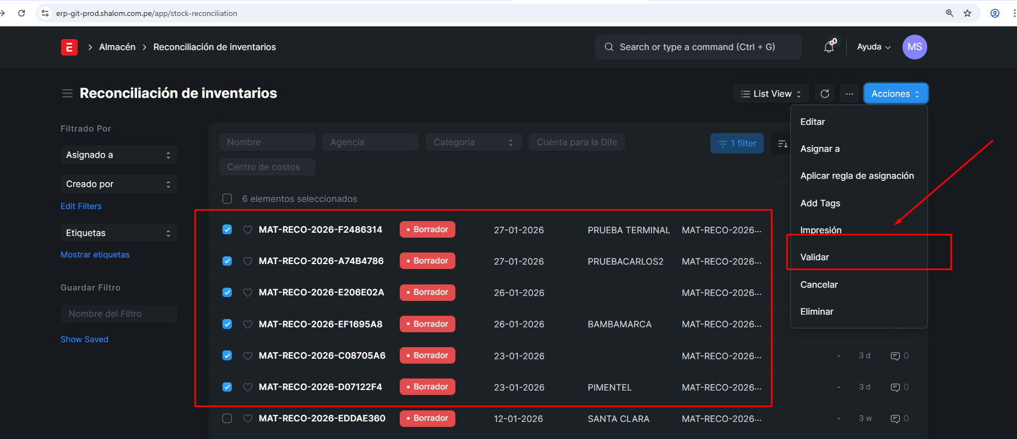Open the MS user avatar menu
The image size is (1017, 439).
point(914,47)
